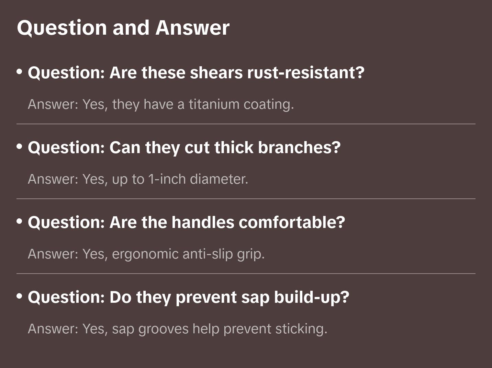Viewport: 492px width, 368px height.
Task: Click the divider below the 1-inch diameter answer
Action: [246, 199]
